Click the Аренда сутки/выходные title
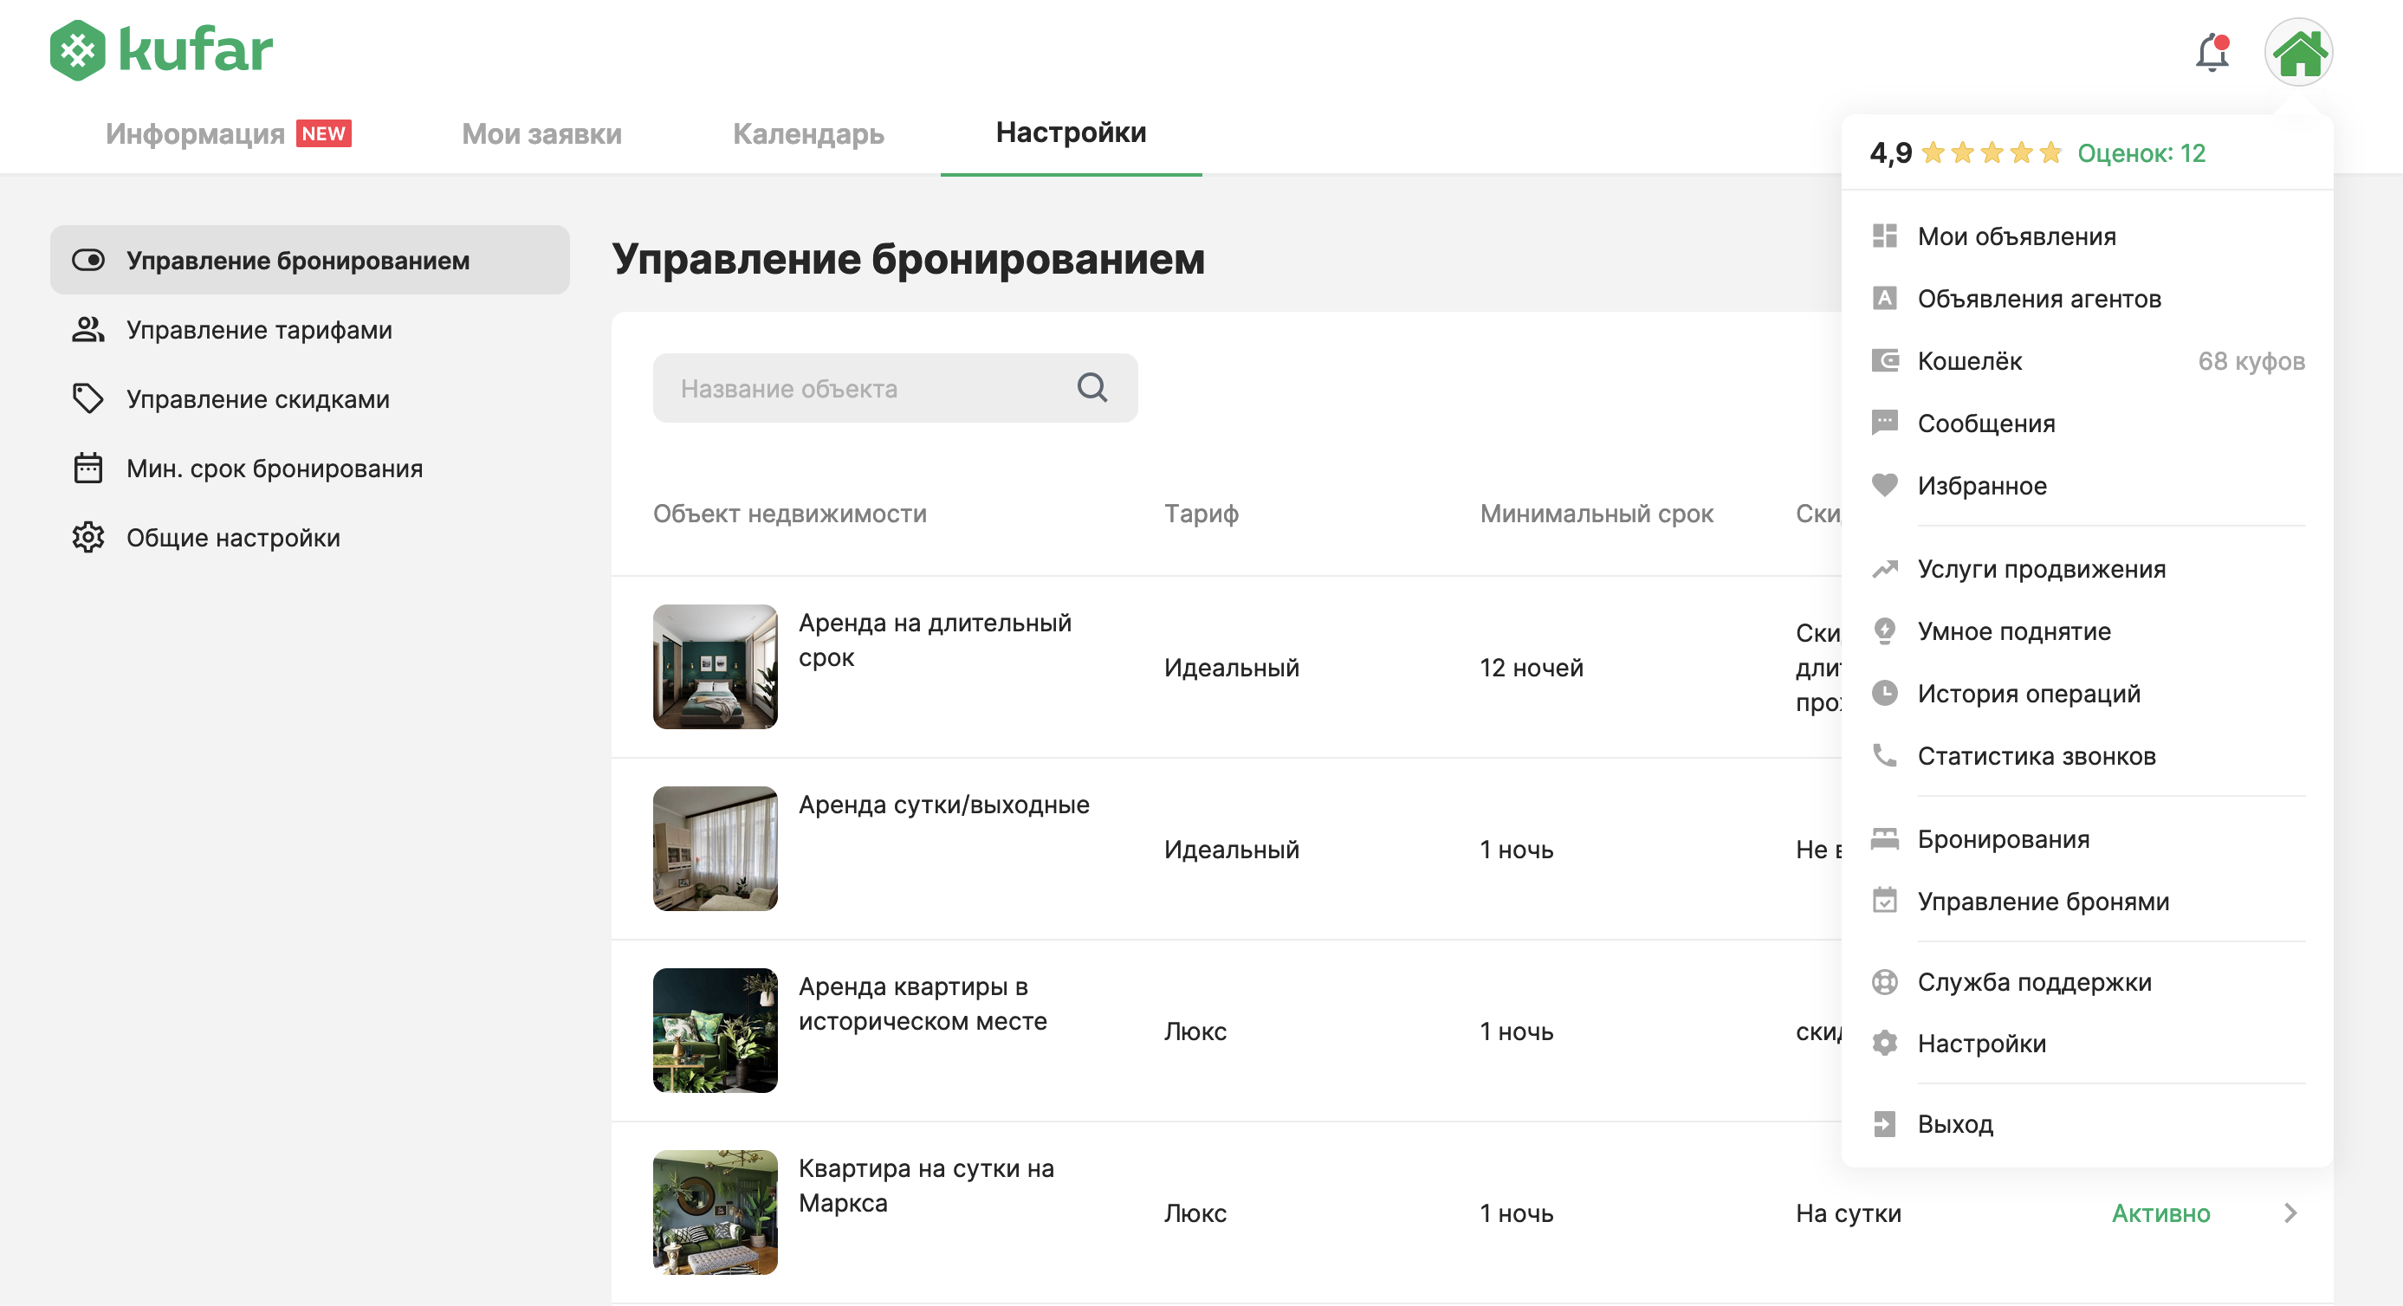The width and height of the screenshot is (2403, 1306). [x=943, y=804]
